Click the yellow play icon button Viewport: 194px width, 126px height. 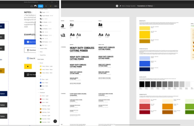pyautogui.click(x=28, y=66)
